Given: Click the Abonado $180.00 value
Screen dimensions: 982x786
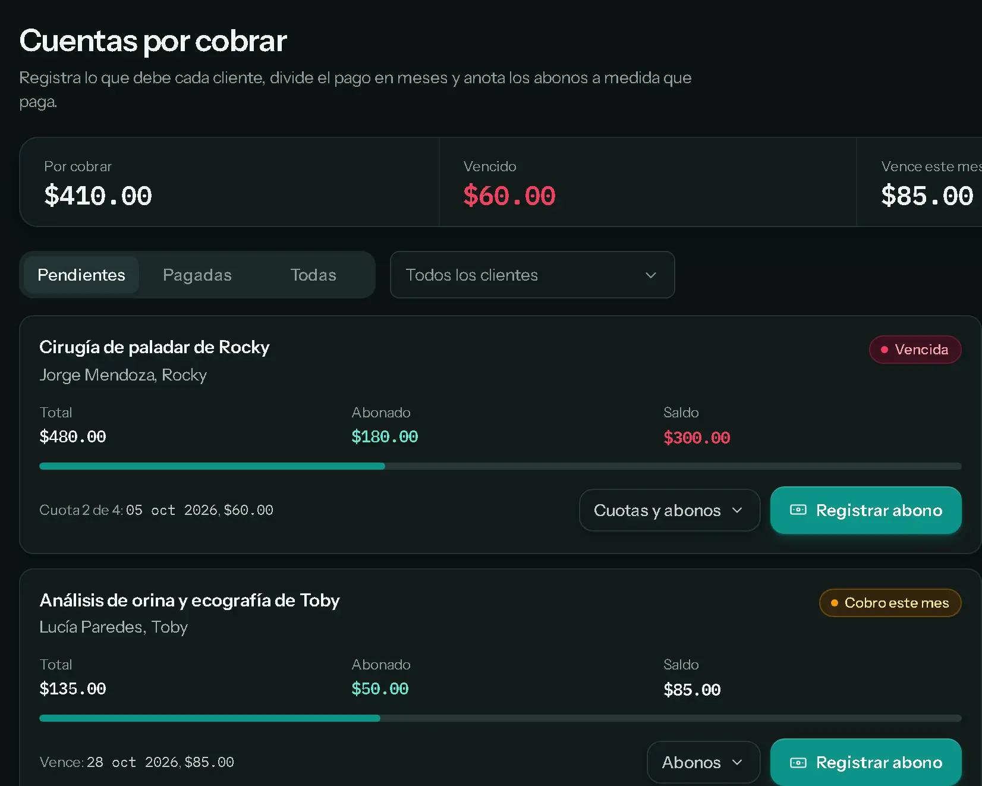Looking at the screenshot, I should coord(385,437).
